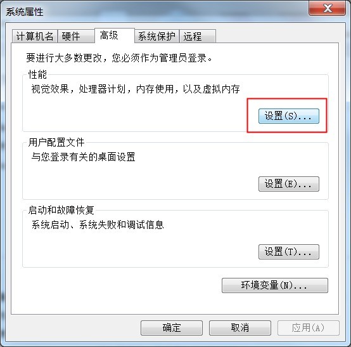
Task: Confirm with the 确定 button
Action: click(172, 328)
